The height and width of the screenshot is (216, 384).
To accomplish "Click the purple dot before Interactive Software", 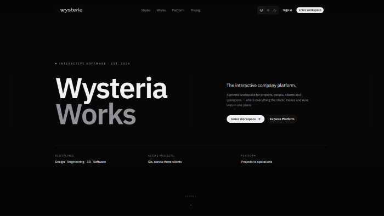I will click(x=56, y=64).
